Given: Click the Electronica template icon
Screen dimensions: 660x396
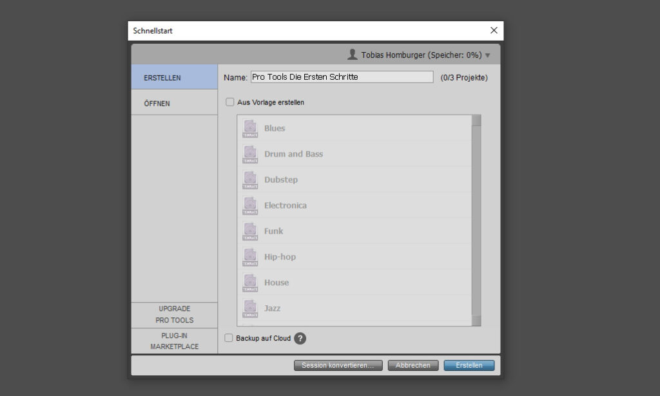Looking at the screenshot, I should [x=250, y=205].
